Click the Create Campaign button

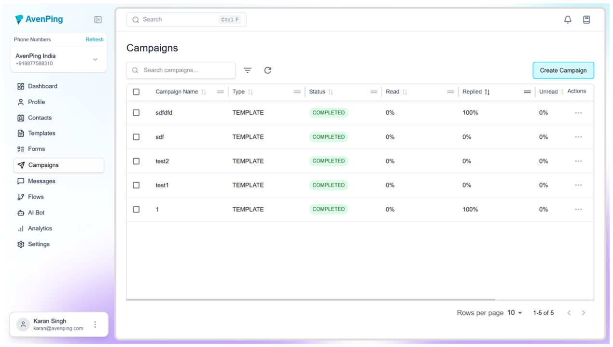coord(563,70)
